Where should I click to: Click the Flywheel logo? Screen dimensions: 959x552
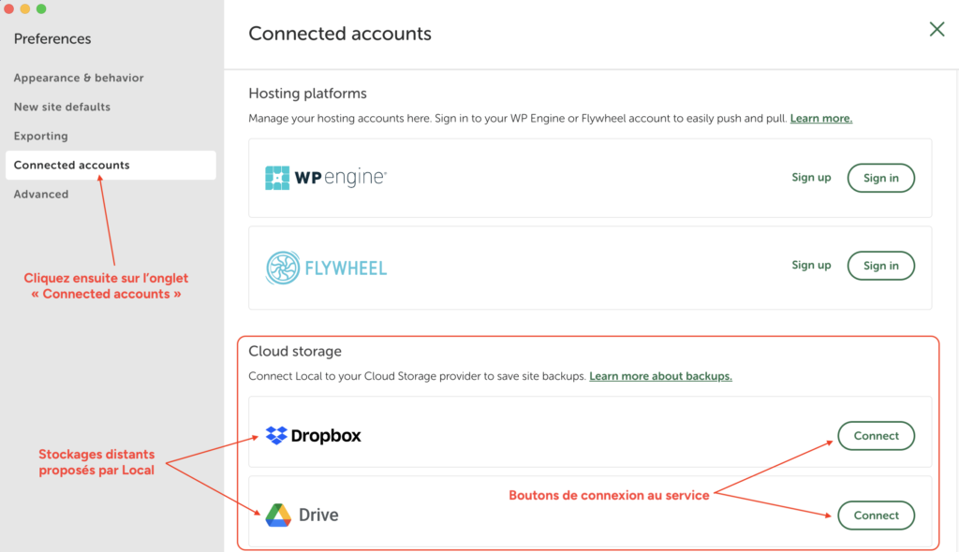point(326,268)
